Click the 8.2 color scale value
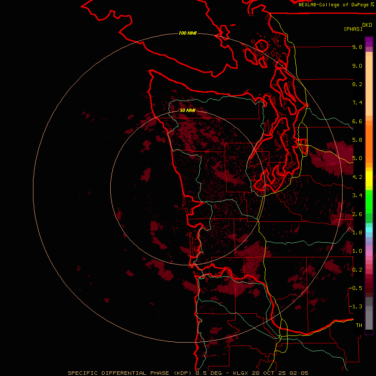 [357, 84]
